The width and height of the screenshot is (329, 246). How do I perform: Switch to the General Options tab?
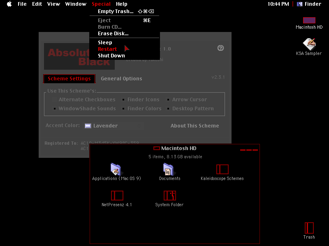(x=121, y=79)
